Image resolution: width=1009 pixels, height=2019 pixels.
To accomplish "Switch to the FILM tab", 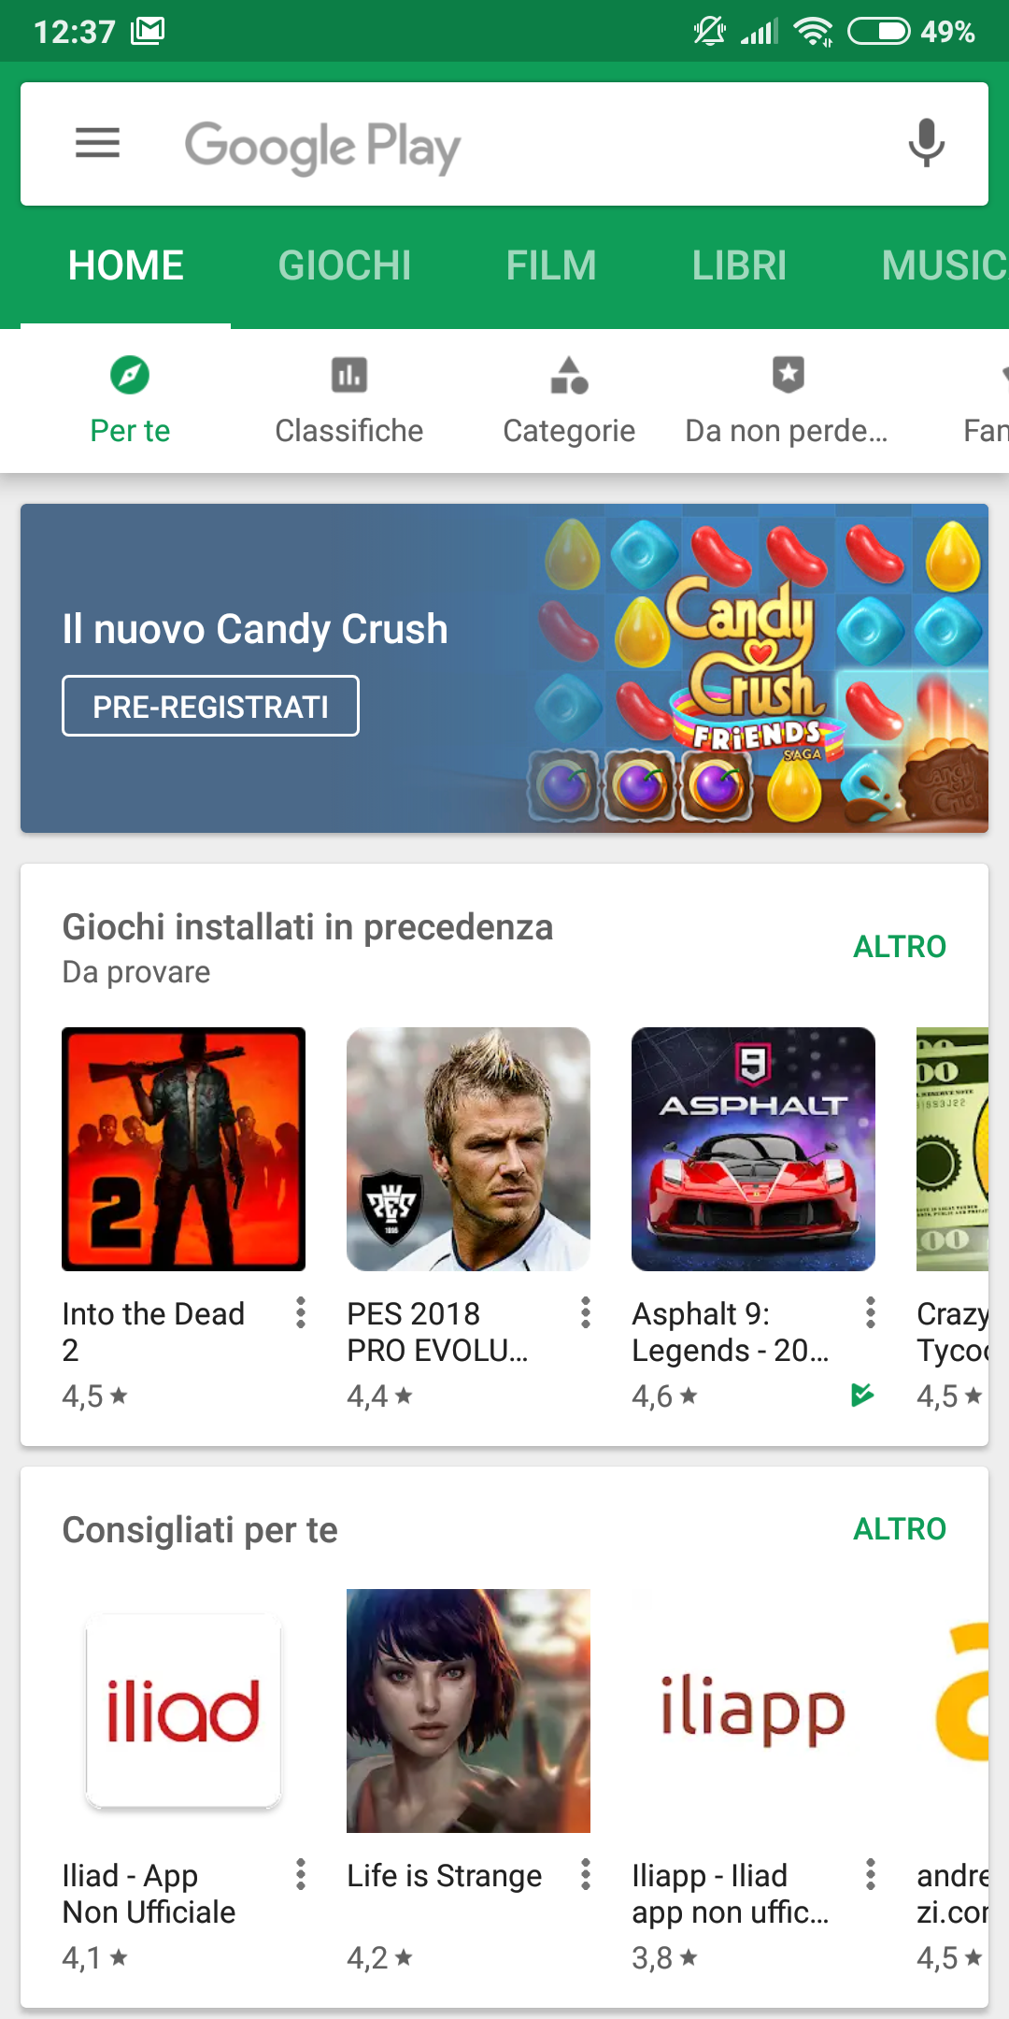I will point(551,265).
